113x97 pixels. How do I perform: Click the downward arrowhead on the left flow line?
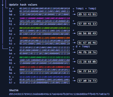[3, 5]
